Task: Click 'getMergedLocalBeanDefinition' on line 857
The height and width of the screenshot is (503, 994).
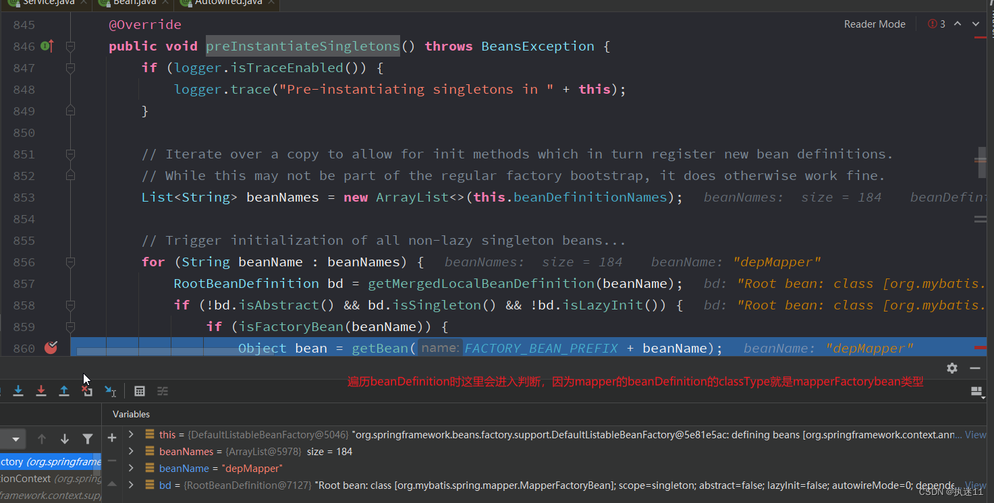Action: click(x=480, y=283)
